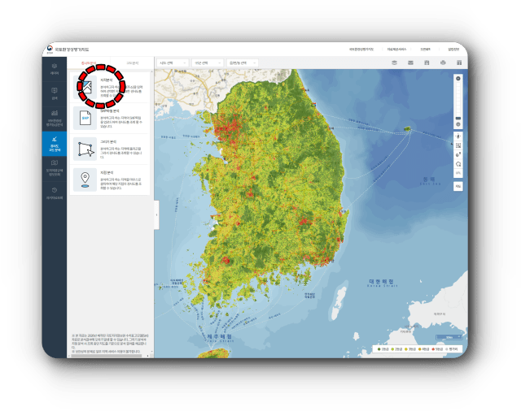
Task: Activate the pin coordinate tool on map
Action: [458, 155]
